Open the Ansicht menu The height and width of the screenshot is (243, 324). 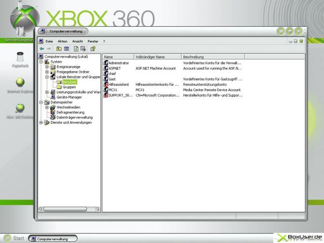click(78, 41)
